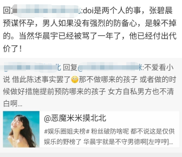
Task: Open the grey quoted comment block
Action: [91, 105]
